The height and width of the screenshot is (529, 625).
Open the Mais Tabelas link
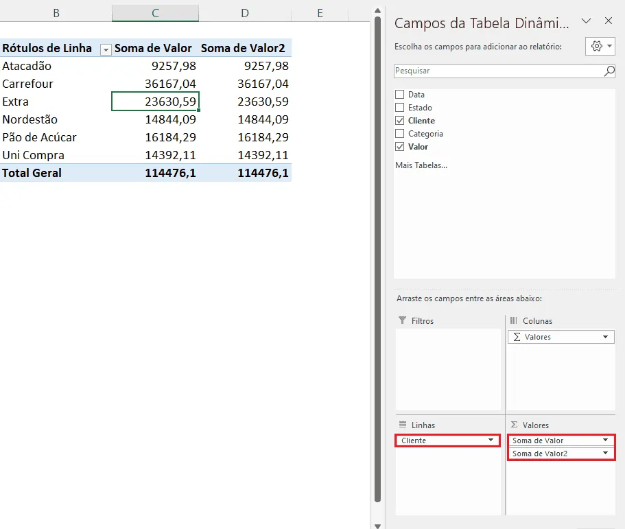421,165
